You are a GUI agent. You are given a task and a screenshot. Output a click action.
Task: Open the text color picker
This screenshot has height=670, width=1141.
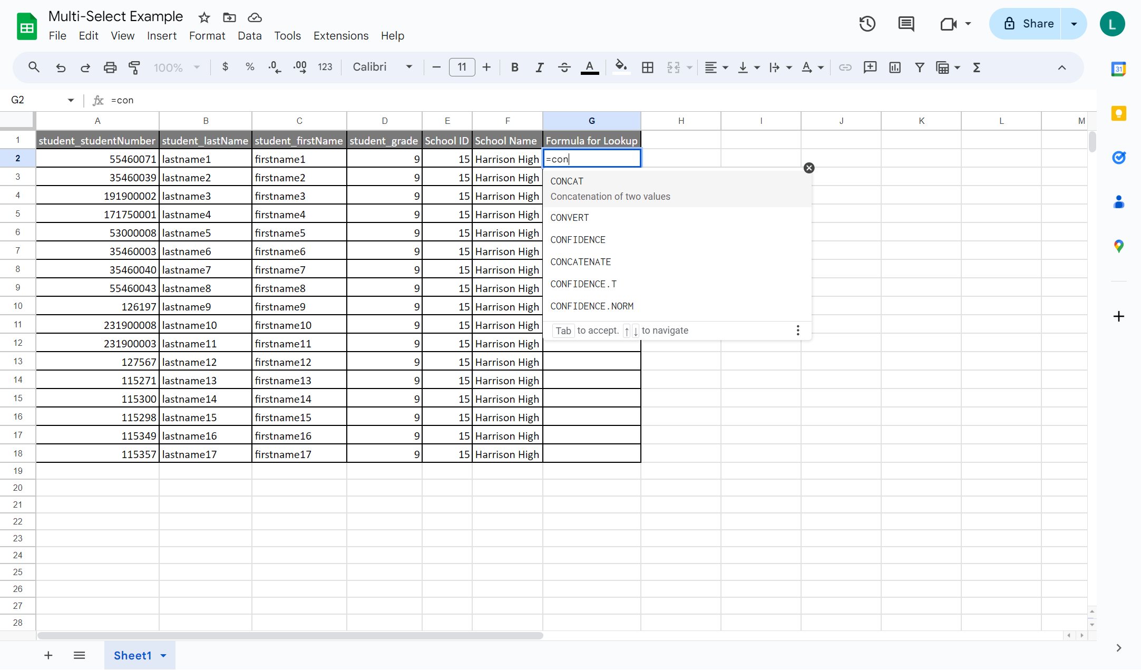point(590,67)
